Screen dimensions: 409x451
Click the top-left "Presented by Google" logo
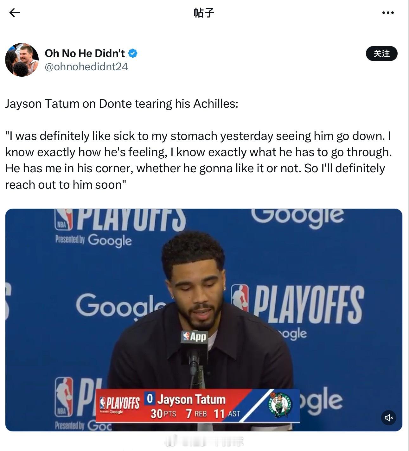93,240
